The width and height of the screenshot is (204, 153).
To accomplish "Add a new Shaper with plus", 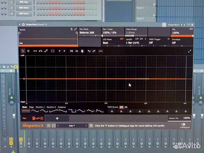I will click(57, 118).
